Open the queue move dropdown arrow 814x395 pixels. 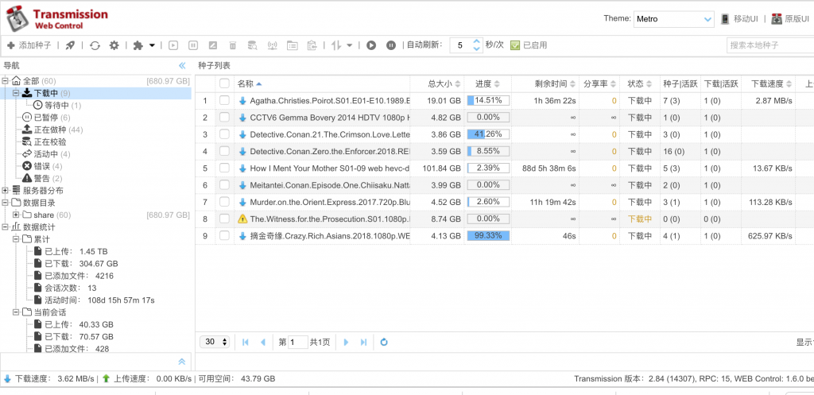point(350,45)
